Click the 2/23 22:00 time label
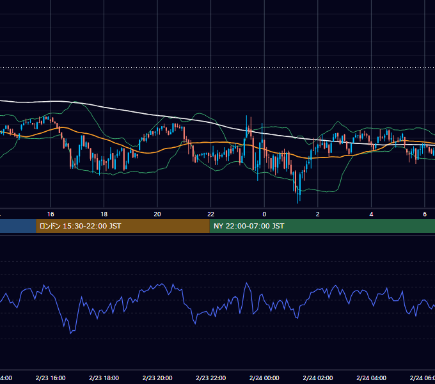The height and width of the screenshot is (384, 435). (x=211, y=378)
